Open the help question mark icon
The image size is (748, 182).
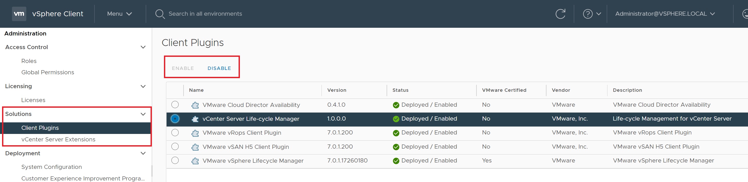tap(587, 14)
